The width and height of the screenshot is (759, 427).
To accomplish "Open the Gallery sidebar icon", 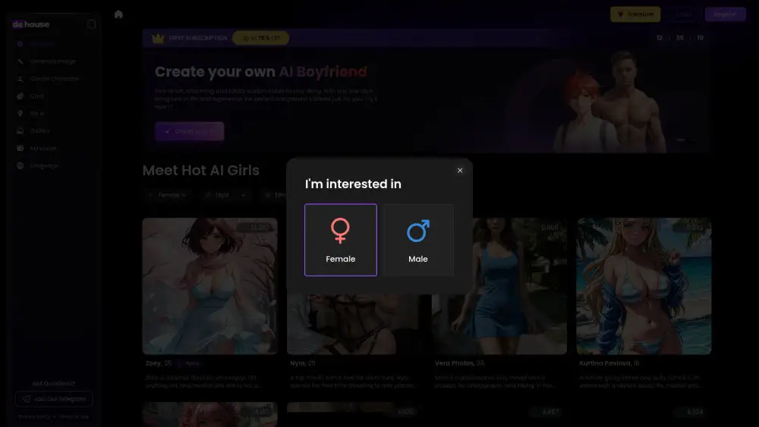I will [20, 131].
